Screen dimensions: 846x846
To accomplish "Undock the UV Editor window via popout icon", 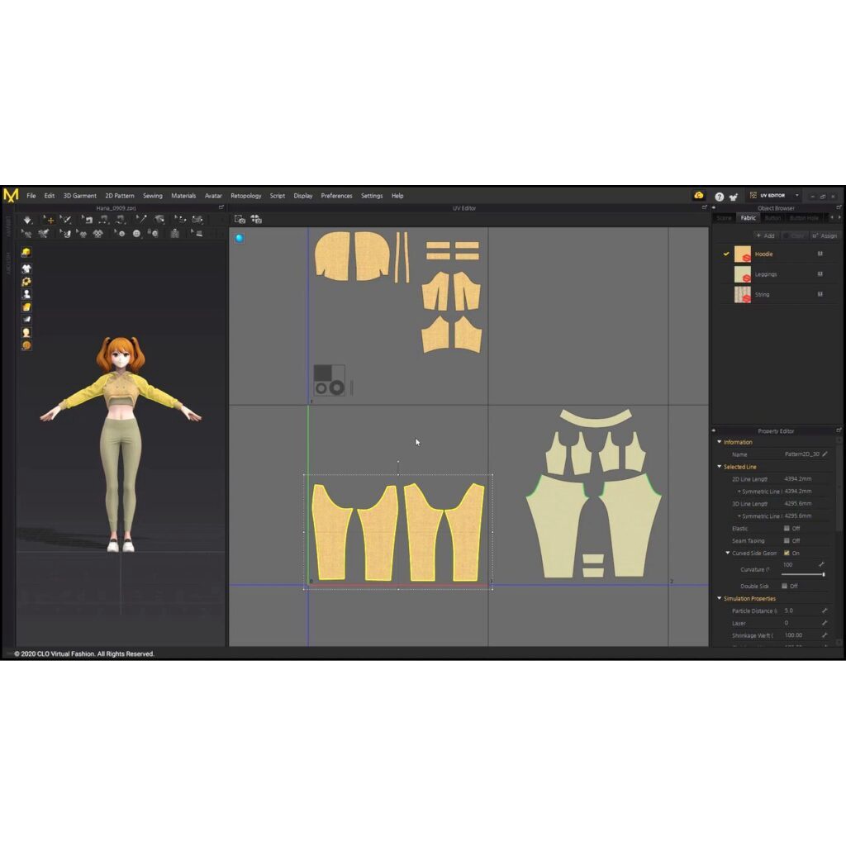I will tap(705, 207).
